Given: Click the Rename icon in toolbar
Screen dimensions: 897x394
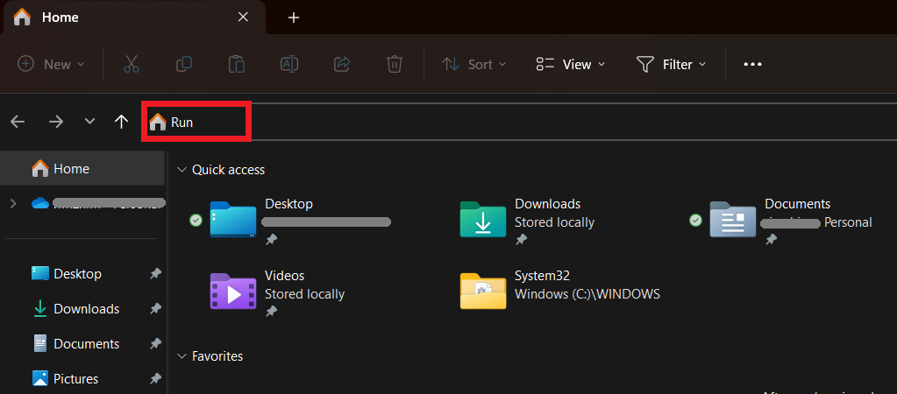Looking at the screenshot, I should 288,64.
